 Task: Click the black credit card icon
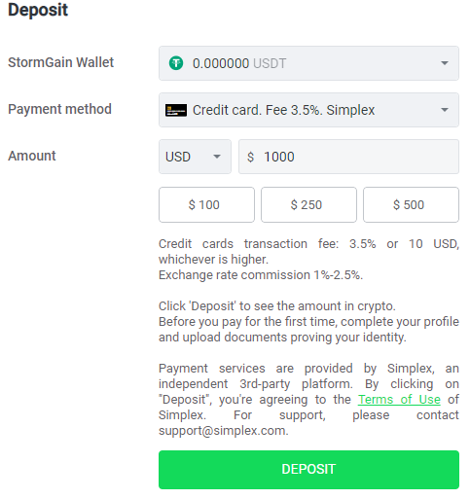coord(176,110)
